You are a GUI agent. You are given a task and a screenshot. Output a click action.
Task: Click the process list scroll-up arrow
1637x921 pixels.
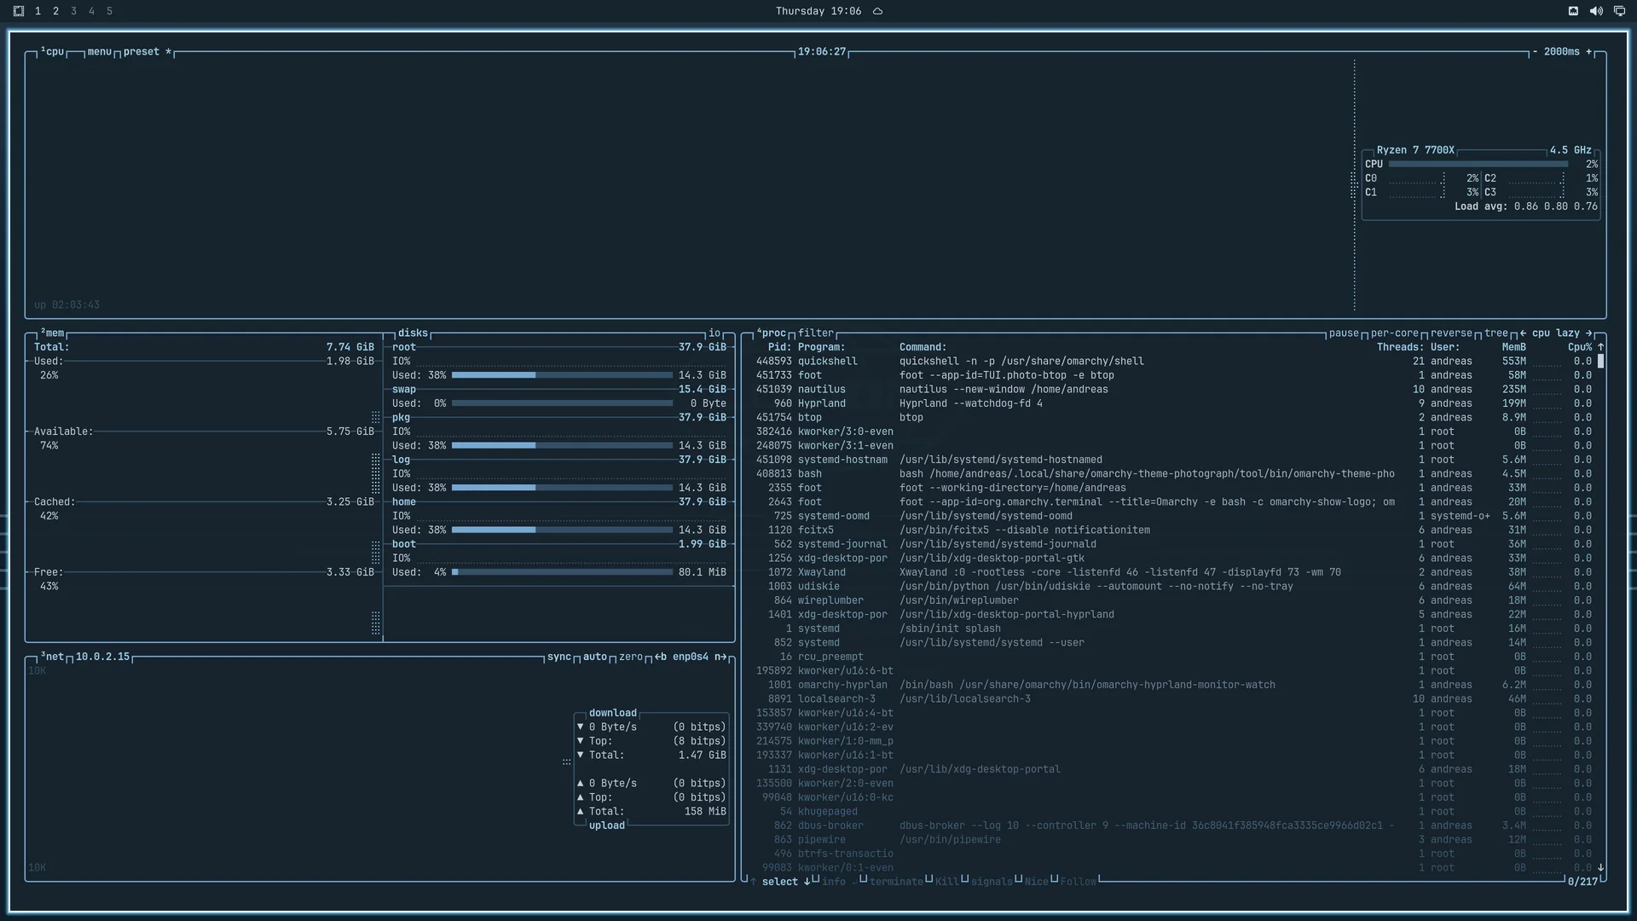[1600, 347]
